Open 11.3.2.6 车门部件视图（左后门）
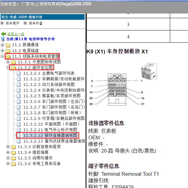Viewport: 188px width, 188px height. [54, 101]
